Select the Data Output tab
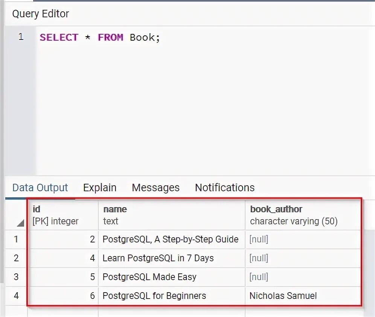The width and height of the screenshot is (375, 317). pos(40,187)
